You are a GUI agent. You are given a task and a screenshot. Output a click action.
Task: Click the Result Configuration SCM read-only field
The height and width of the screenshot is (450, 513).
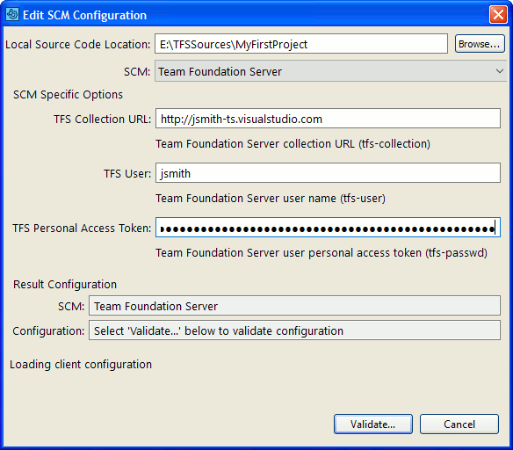pyautogui.click(x=294, y=306)
